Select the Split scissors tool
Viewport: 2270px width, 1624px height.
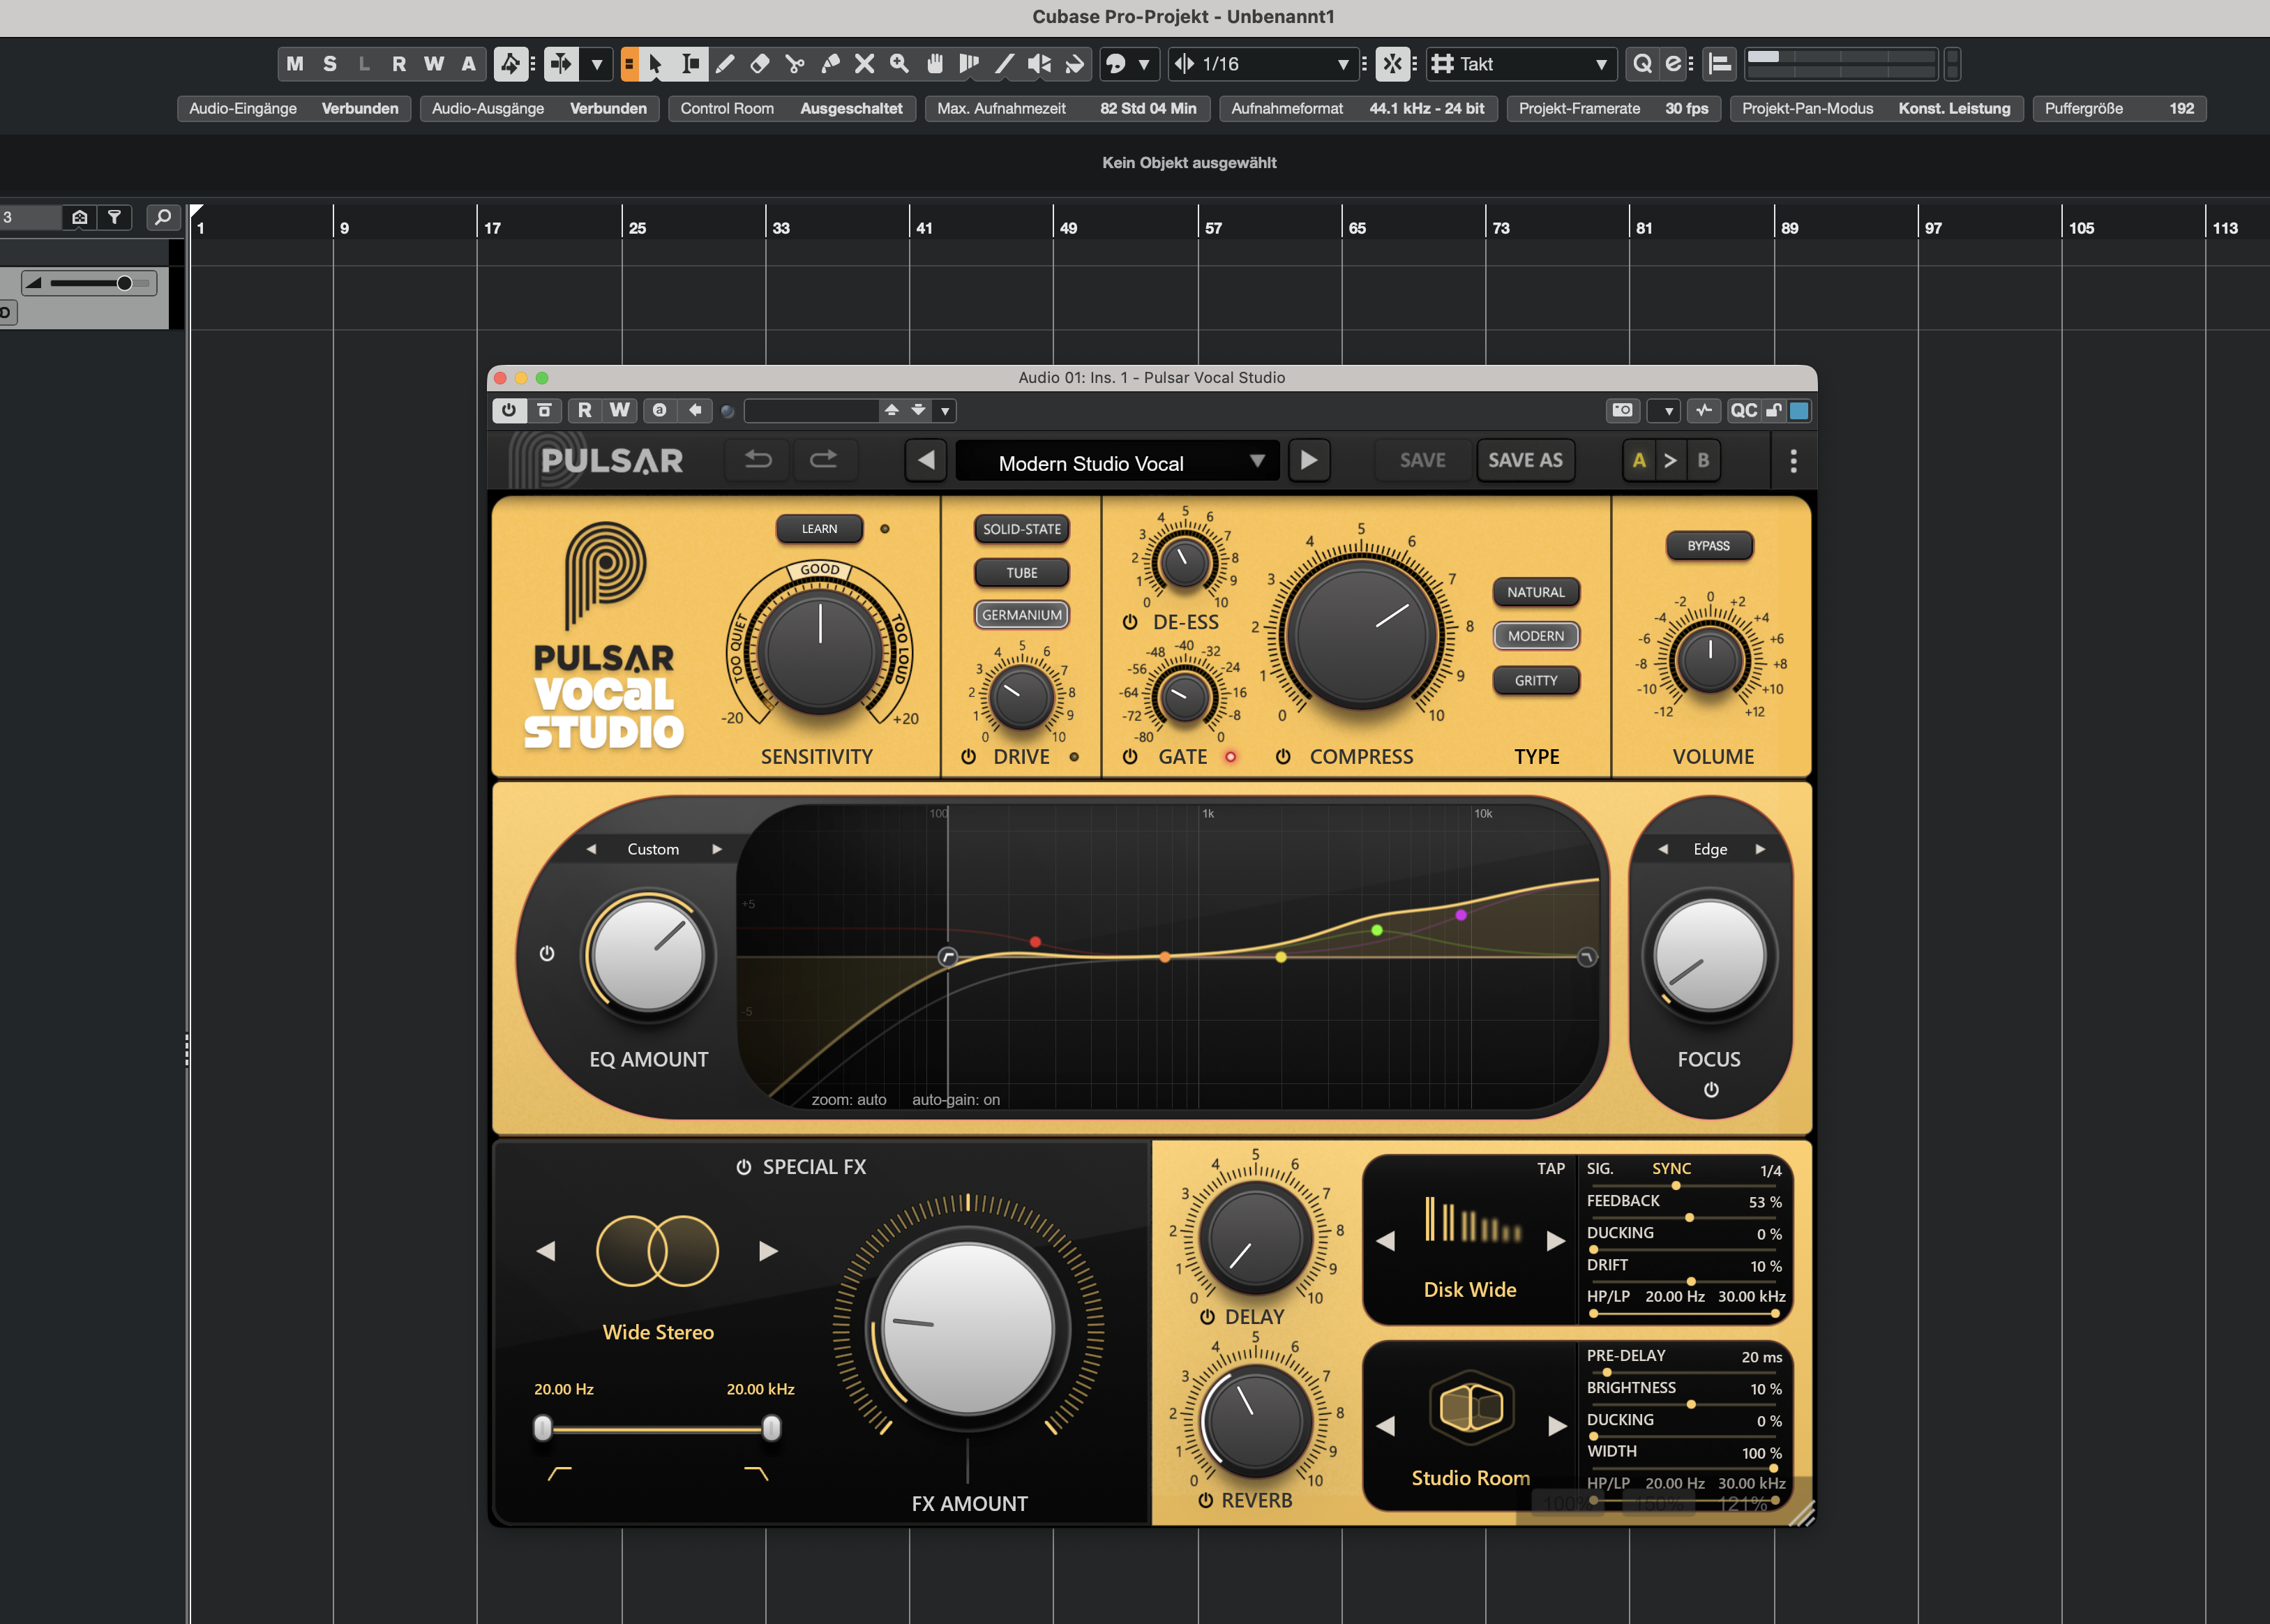tap(795, 64)
